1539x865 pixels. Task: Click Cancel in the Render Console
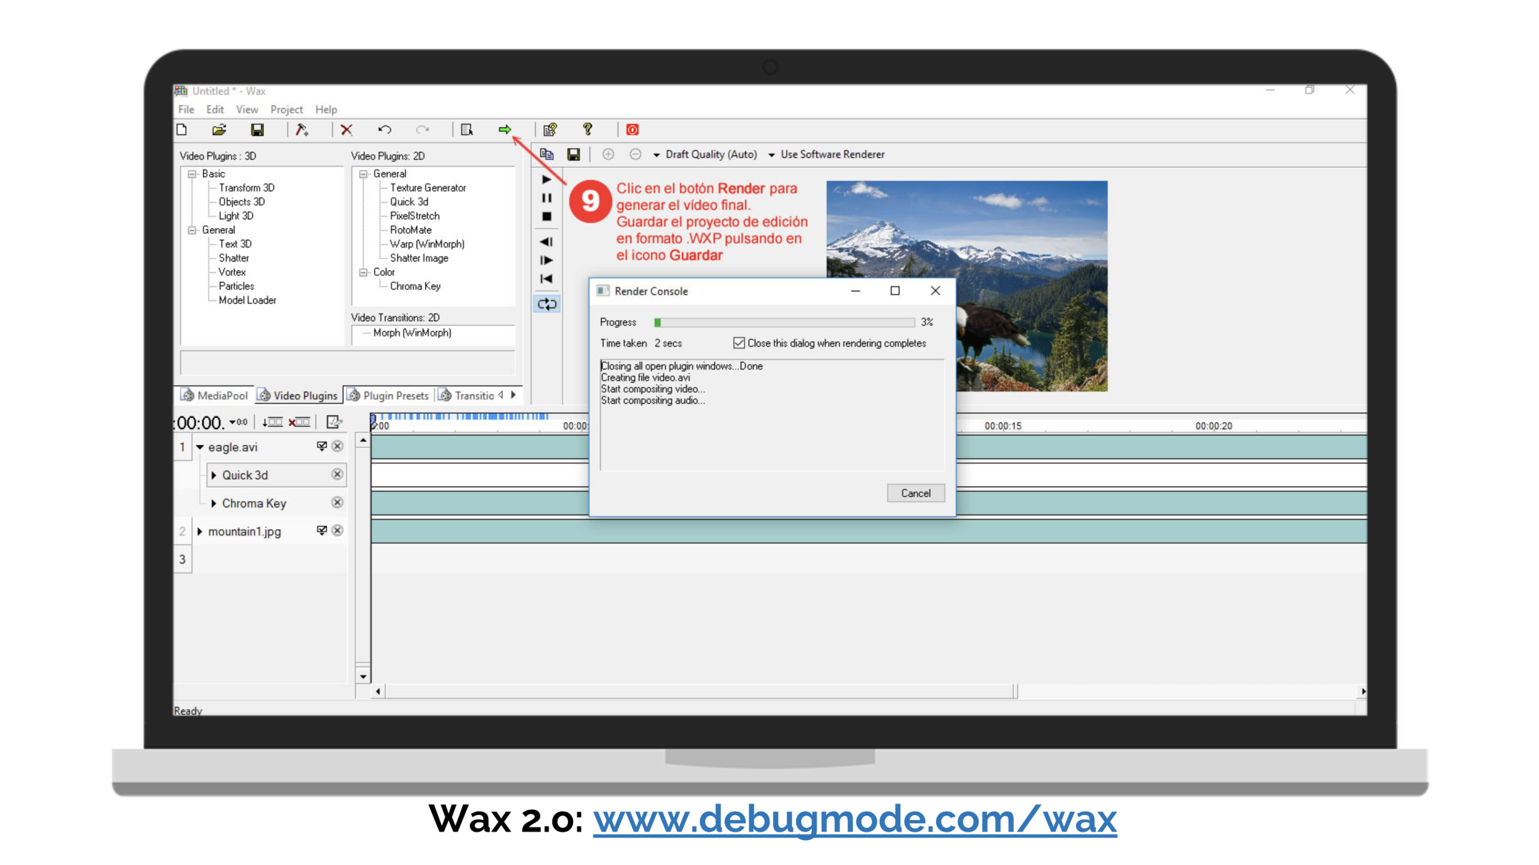click(x=915, y=493)
